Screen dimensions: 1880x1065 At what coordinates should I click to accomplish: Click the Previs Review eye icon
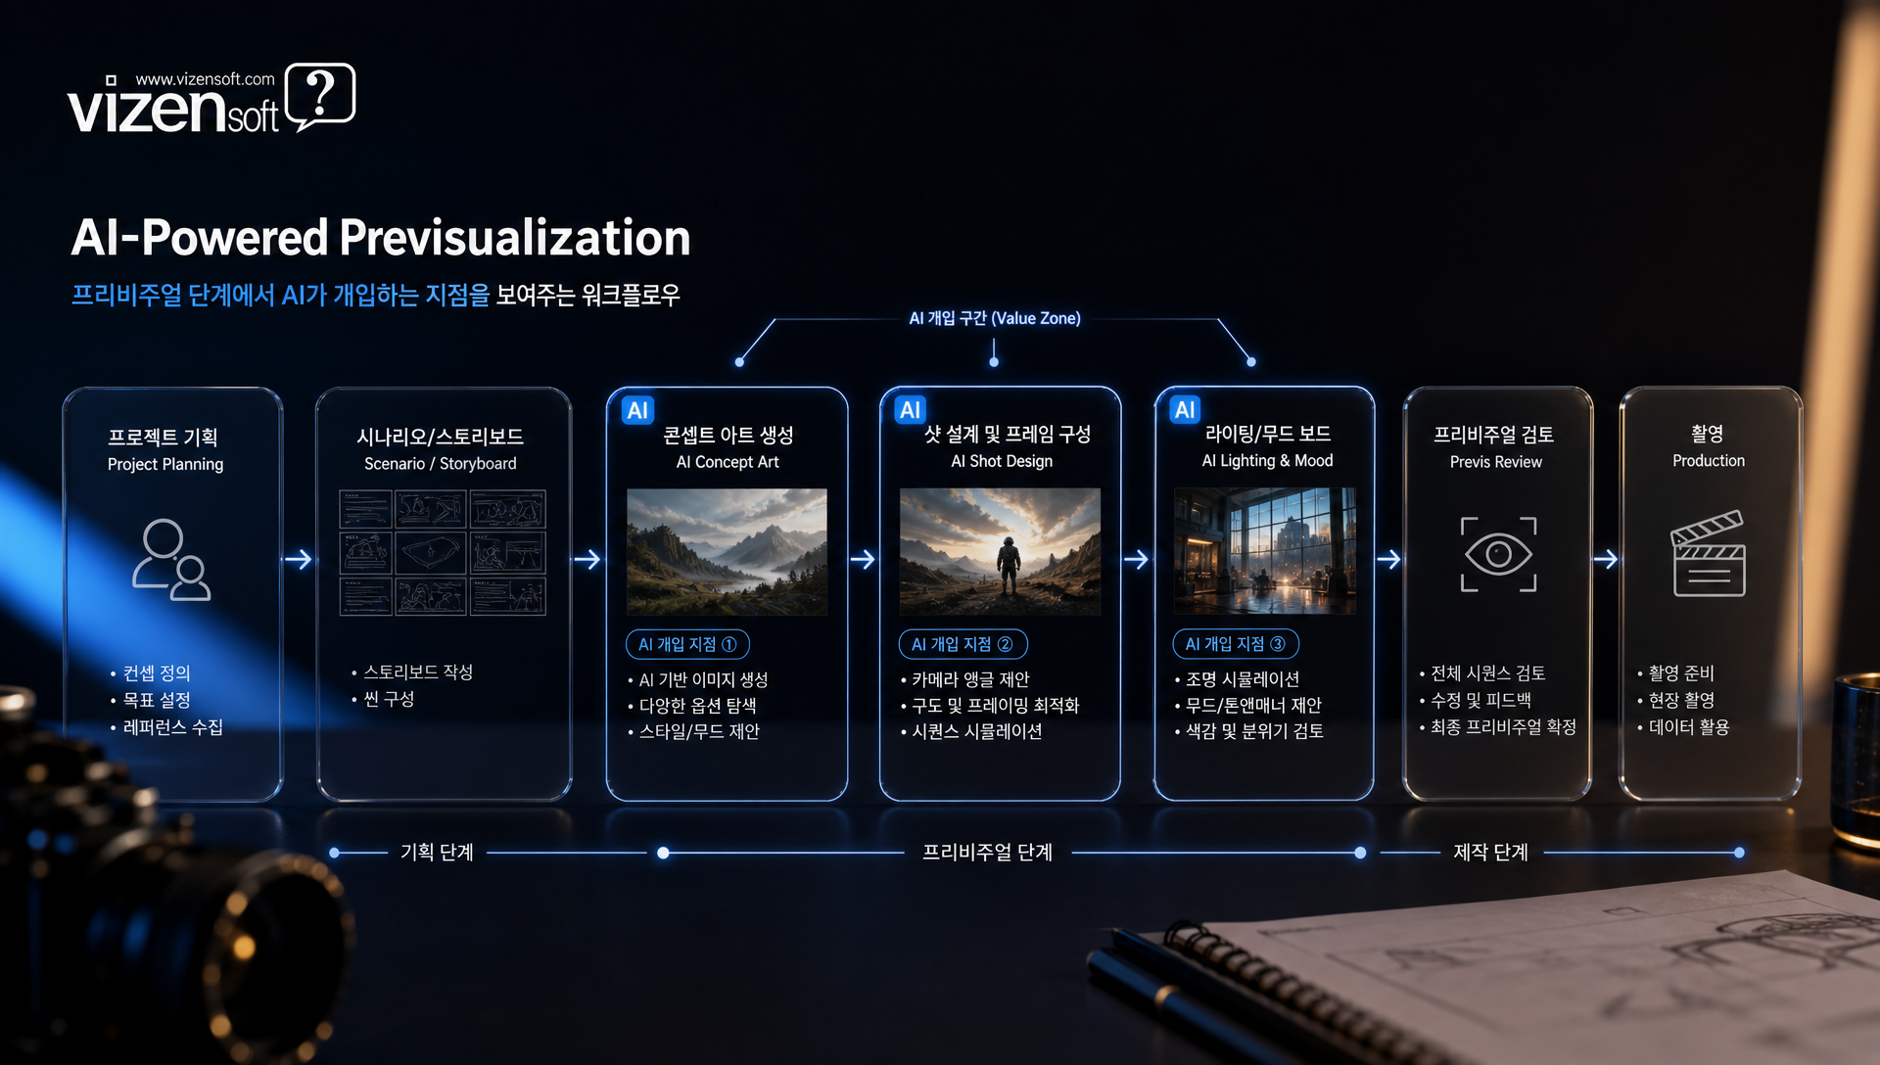click(x=1498, y=554)
